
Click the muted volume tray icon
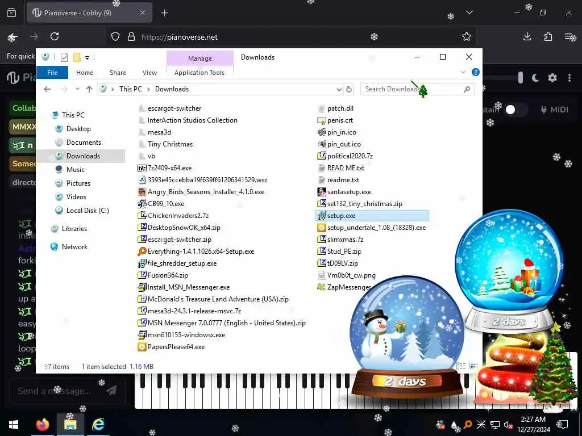[508, 425]
